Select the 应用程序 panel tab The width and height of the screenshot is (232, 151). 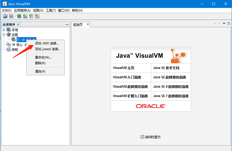click(9, 25)
